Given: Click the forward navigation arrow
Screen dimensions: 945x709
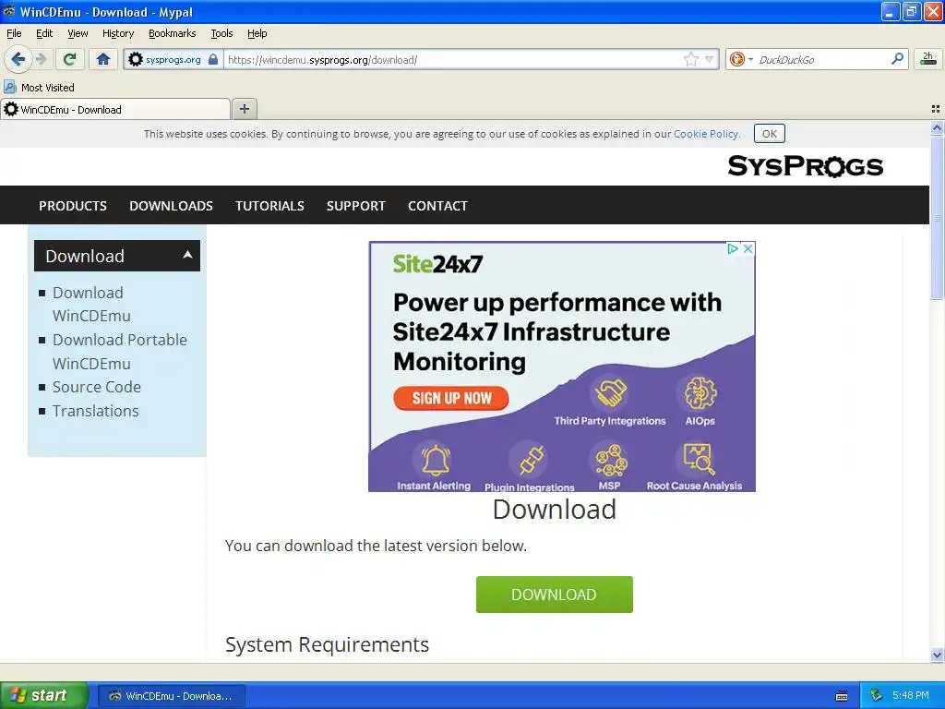Looking at the screenshot, I should point(41,59).
